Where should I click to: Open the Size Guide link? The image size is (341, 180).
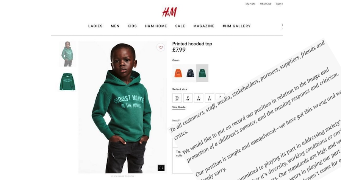pos(179,108)
